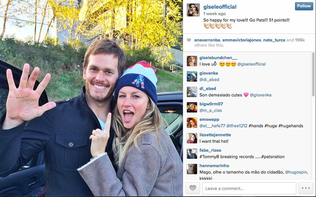Open di_abad's commenter avatar
Image resolution: width=316 pixels, height=197 pixels.
tap(192, 92)
